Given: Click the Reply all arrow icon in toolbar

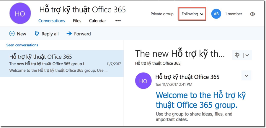Looking at the screenshot, I should 37,34.
